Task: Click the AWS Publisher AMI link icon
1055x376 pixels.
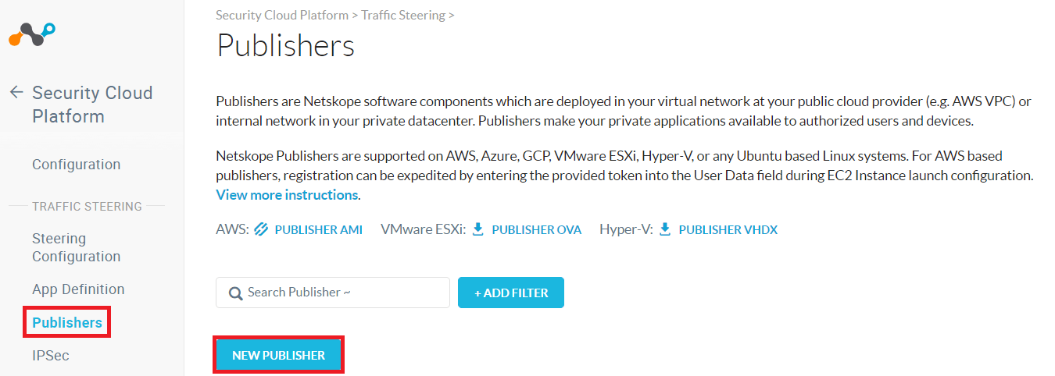Action: click(x=262, y=229)
